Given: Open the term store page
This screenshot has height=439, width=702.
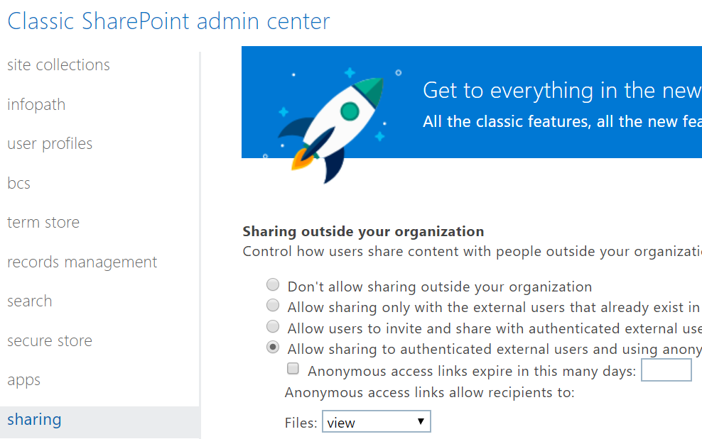Looking at the screenshot, I should pos(43,223).
